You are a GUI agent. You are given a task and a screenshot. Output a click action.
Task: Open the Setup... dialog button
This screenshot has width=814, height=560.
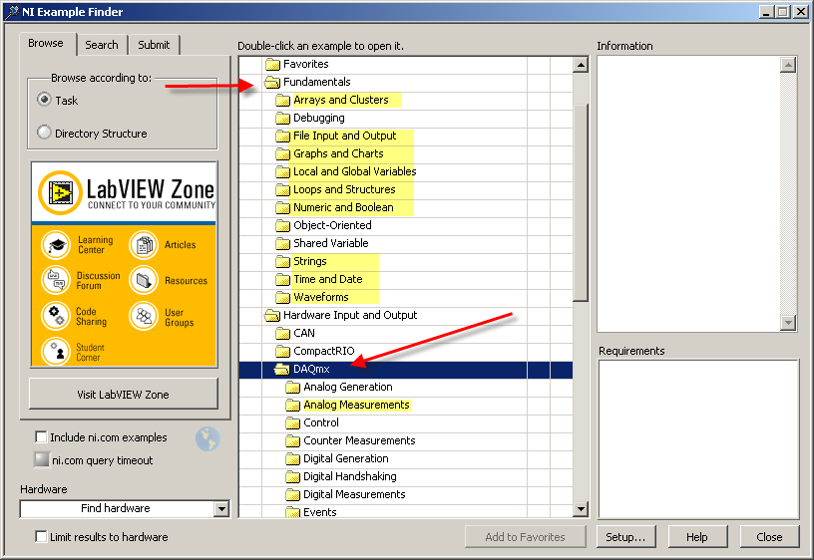(625, 537)
